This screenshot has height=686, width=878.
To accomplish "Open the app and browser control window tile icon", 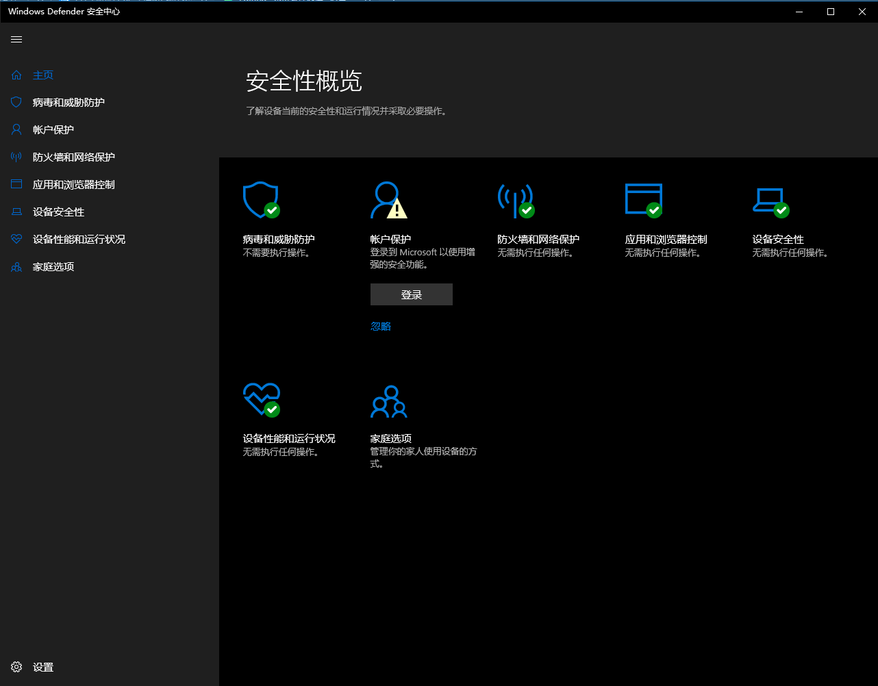I will (x=644, y=200).
